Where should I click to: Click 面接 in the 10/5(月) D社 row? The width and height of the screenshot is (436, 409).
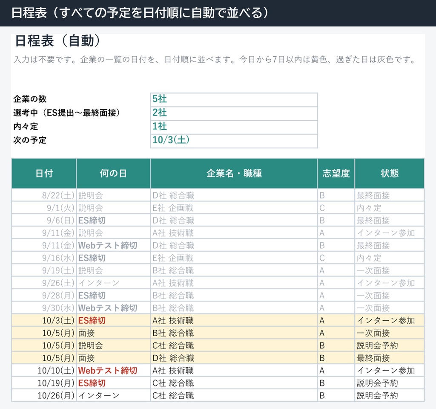tap(86, 358)
